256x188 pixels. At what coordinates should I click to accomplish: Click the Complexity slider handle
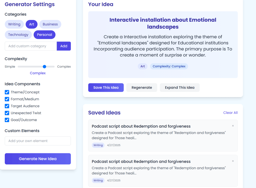point(45,67)
